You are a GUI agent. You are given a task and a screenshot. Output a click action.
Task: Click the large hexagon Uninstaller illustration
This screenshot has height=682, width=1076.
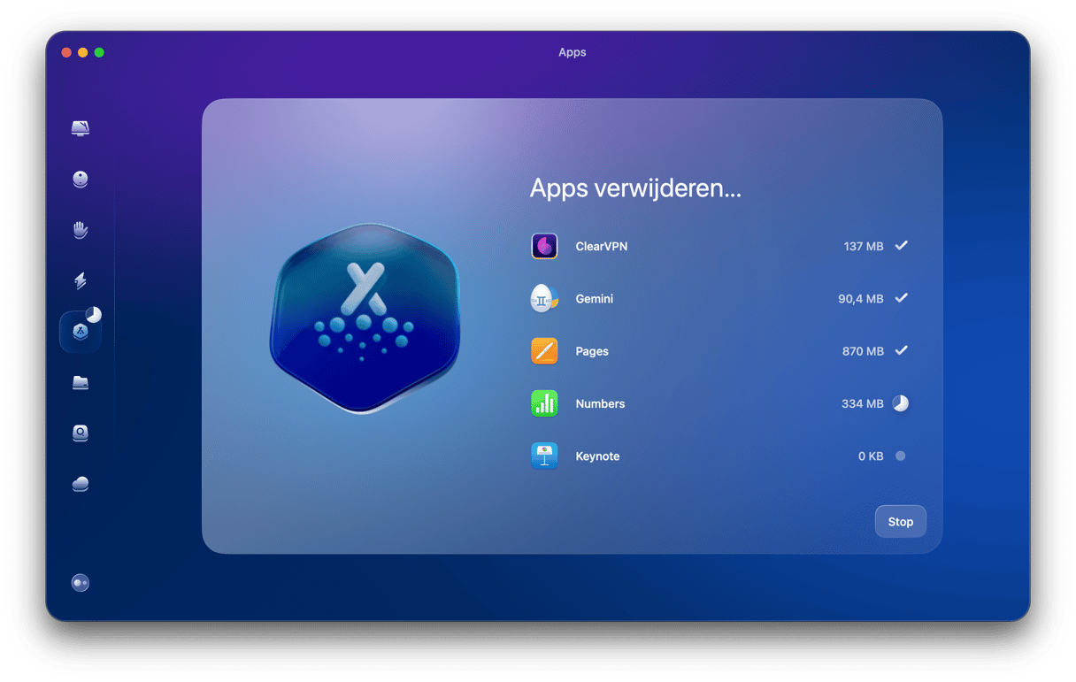365,318
